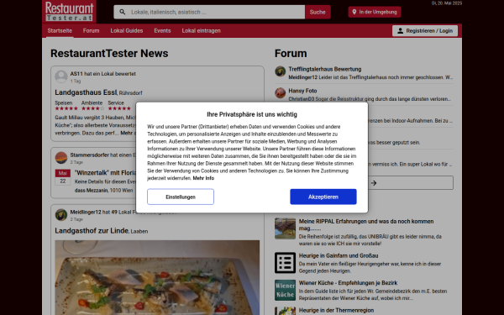504x315 pixels.
Task: Open Mehr Info link in privacy dialog
Action: (x=203, y=178)
